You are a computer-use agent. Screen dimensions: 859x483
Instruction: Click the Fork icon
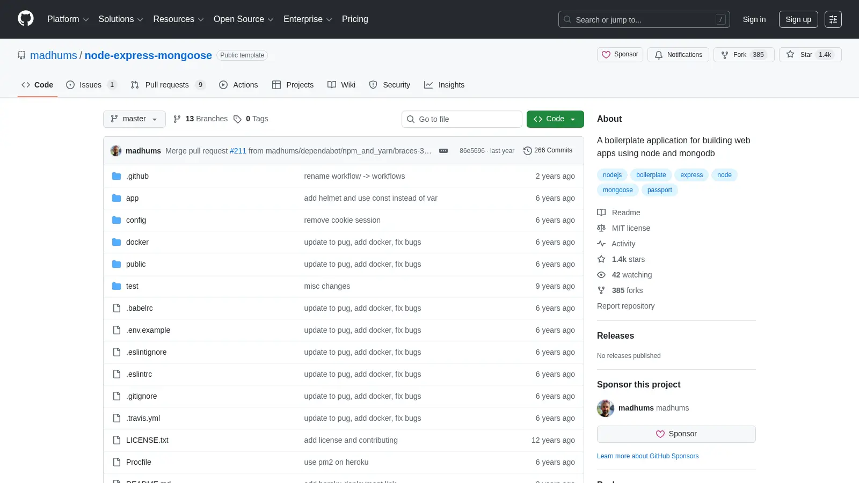tap(725, 55)
